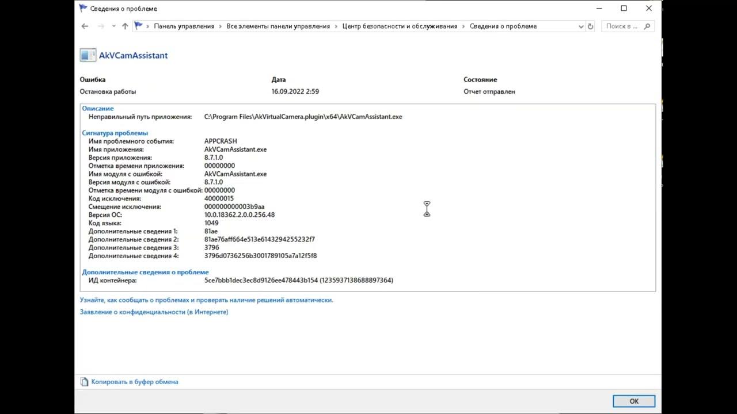Click the search magnifier icon

[647, 26]
